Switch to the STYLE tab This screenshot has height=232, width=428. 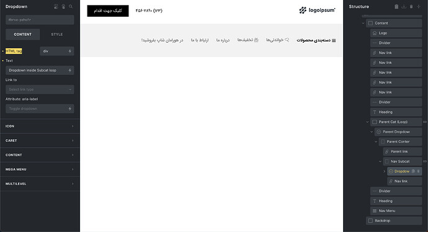pos(57,34)
